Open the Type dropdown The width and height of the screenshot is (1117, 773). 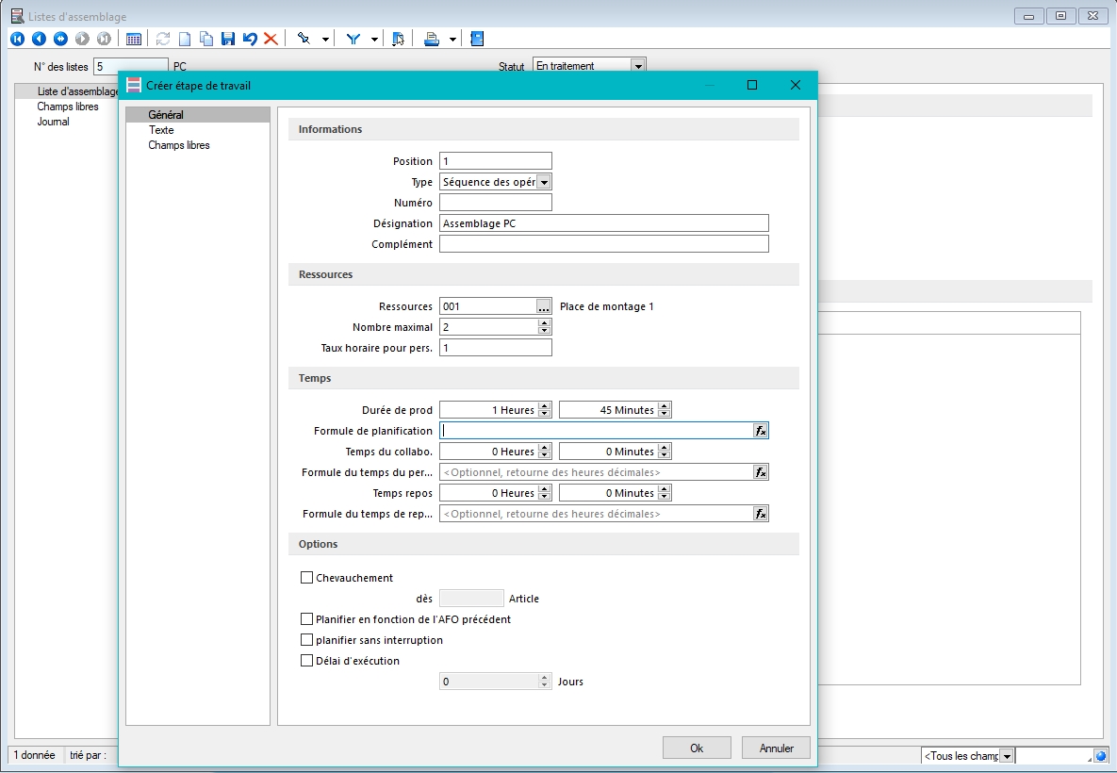pyautogui.click(x=544, y=182)
